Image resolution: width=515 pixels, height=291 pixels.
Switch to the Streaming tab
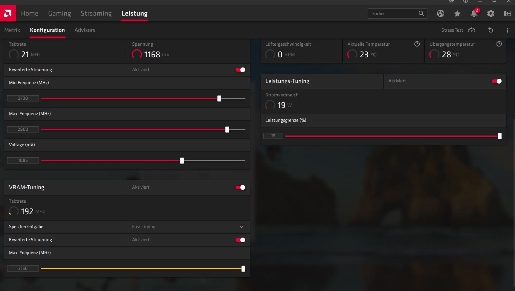point(96,13)
